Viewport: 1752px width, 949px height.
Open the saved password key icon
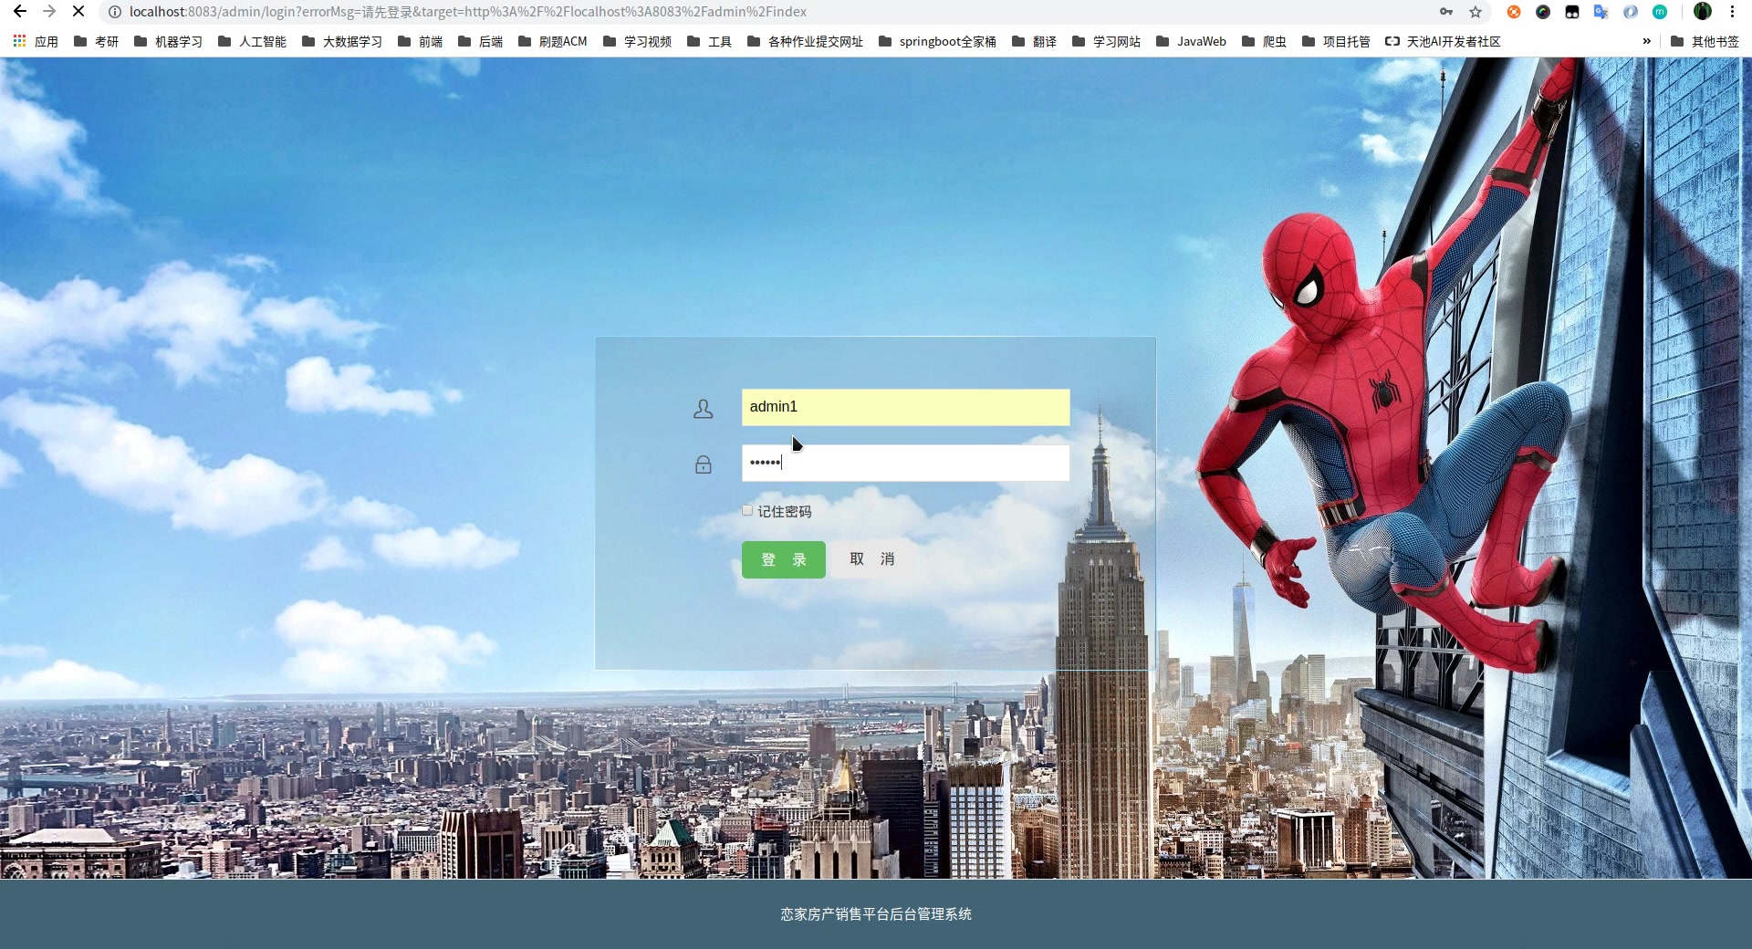1446,12
